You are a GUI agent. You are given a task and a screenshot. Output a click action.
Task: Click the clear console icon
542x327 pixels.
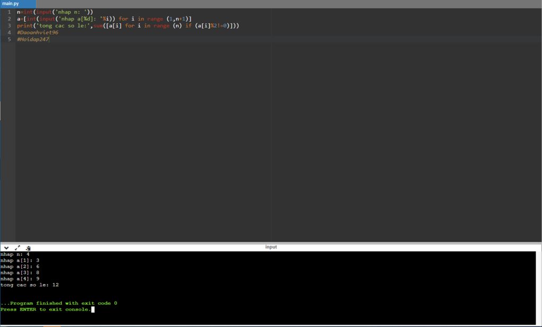coord(28,248)
